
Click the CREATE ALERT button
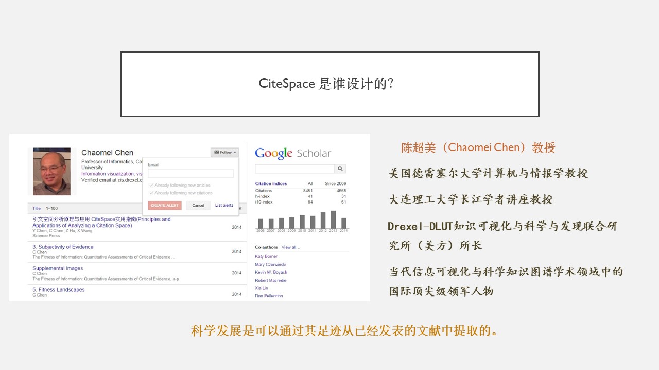tap(165, 205)
